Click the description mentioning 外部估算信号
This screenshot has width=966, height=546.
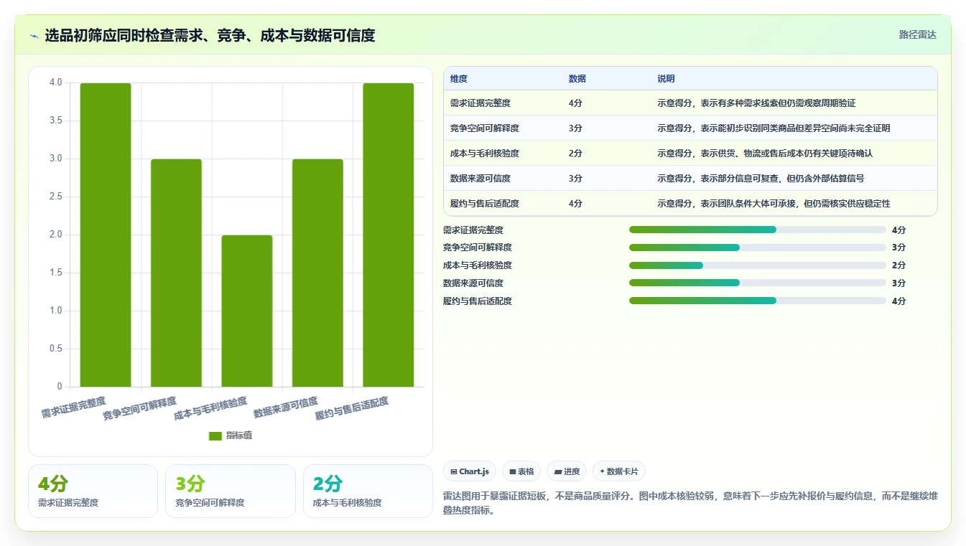click(761, 179)
